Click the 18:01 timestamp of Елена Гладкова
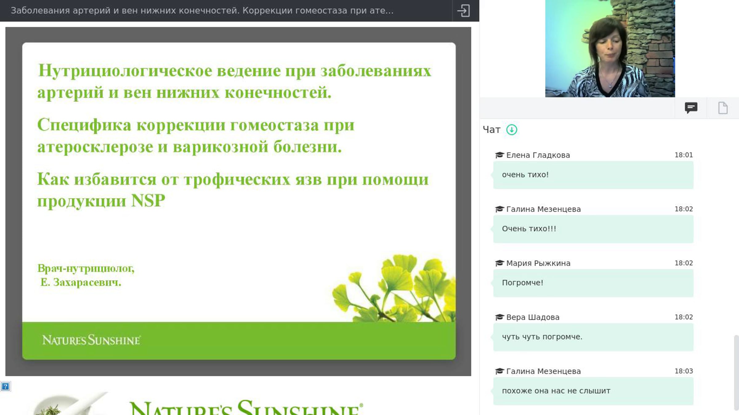739x415 pixels. click(684, 155)
